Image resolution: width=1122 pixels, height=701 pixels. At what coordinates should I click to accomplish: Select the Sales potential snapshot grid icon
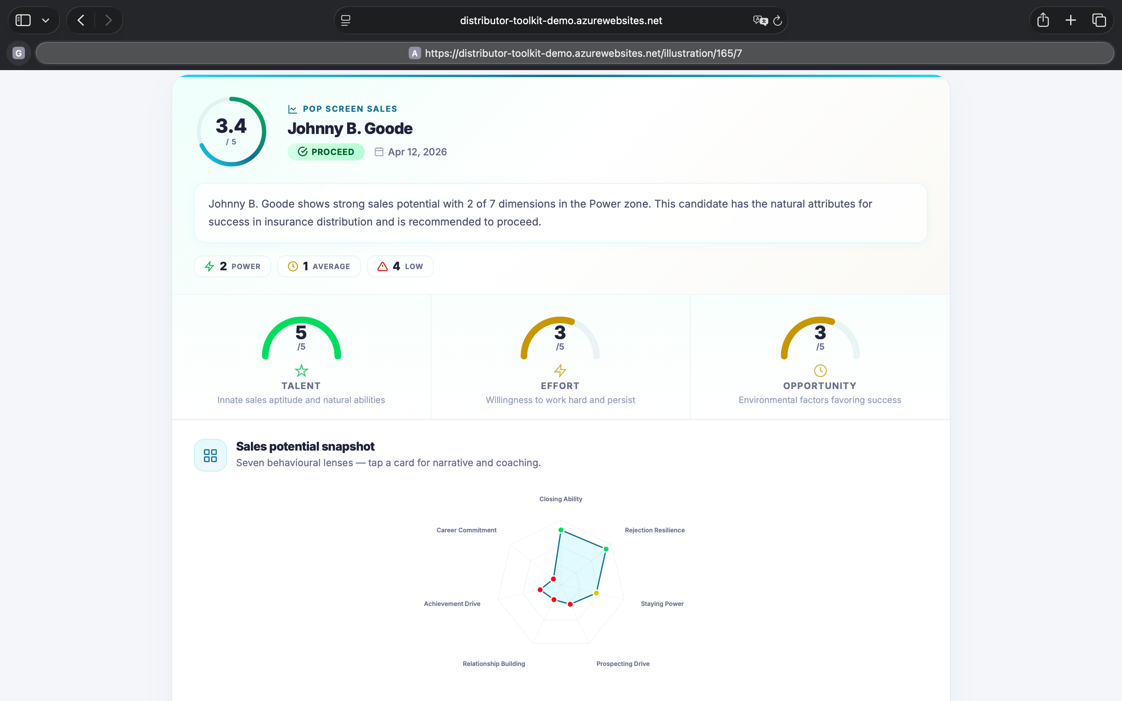[x=210, y=455]
